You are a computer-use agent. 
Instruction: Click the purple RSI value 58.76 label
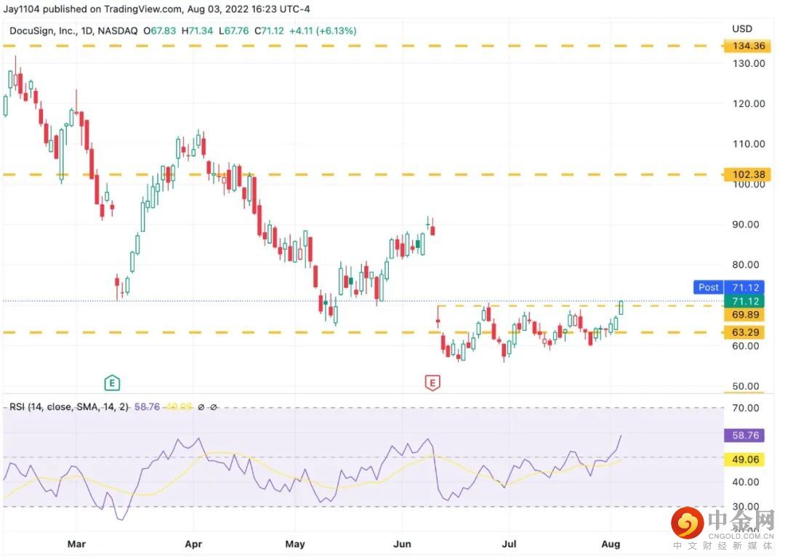point(745,435)
